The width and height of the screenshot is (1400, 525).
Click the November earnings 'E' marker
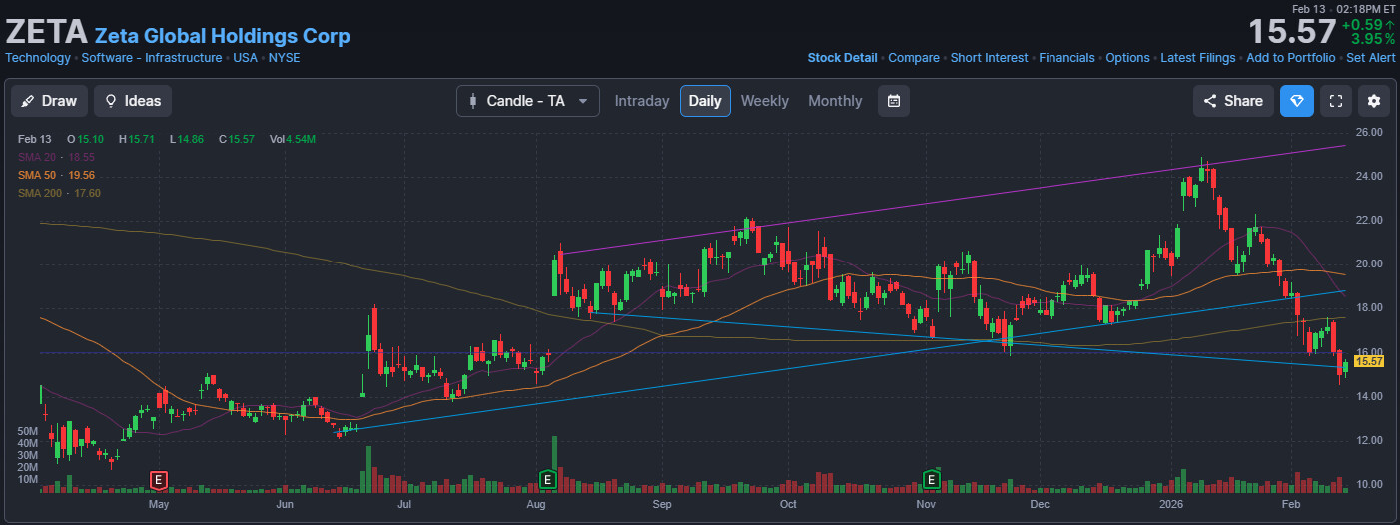tap(932, 480)
